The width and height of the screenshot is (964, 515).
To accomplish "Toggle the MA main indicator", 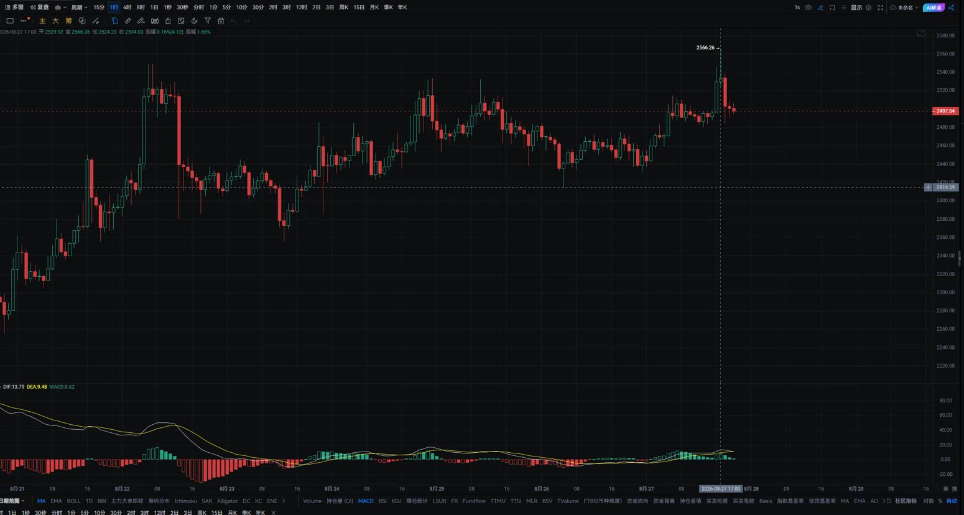I will (x=41, y=501).
